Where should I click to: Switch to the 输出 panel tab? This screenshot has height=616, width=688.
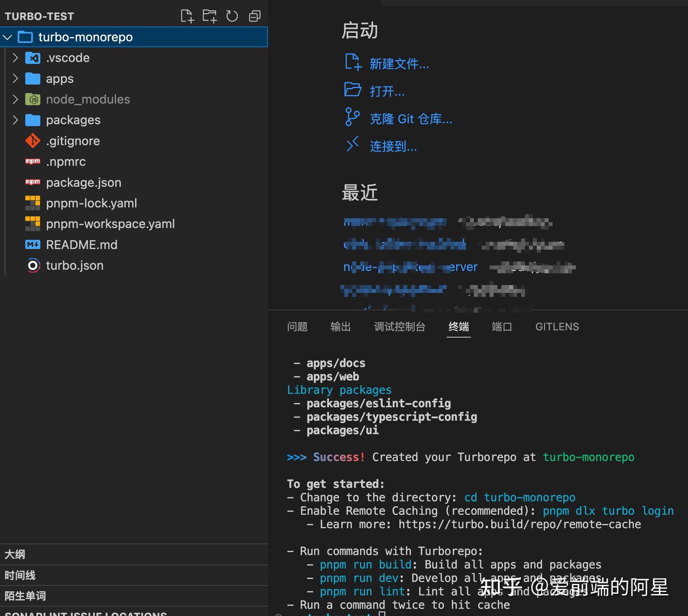pos(341,327)
